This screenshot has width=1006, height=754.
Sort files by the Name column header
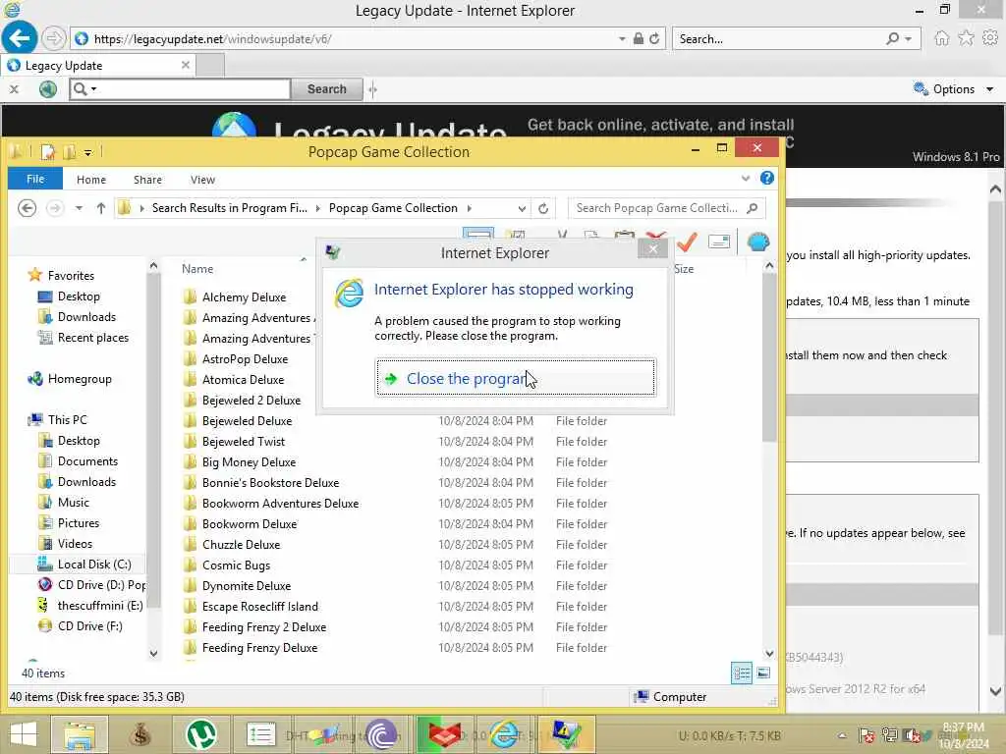click(197, 269)
